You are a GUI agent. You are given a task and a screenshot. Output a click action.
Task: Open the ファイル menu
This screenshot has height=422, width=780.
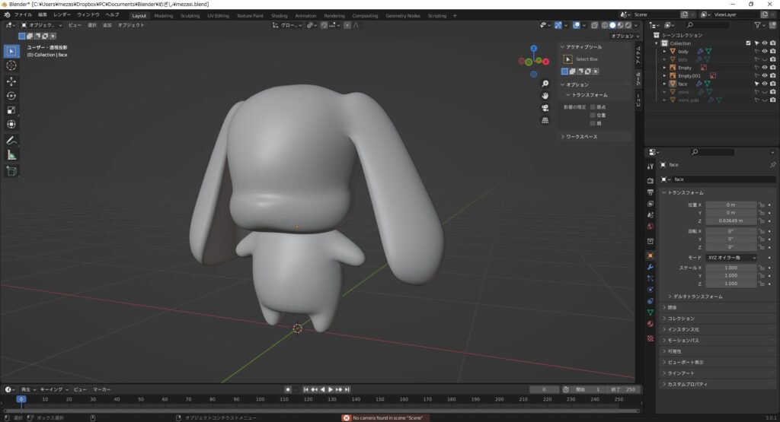pyautogui.click(x=23, y=15)
